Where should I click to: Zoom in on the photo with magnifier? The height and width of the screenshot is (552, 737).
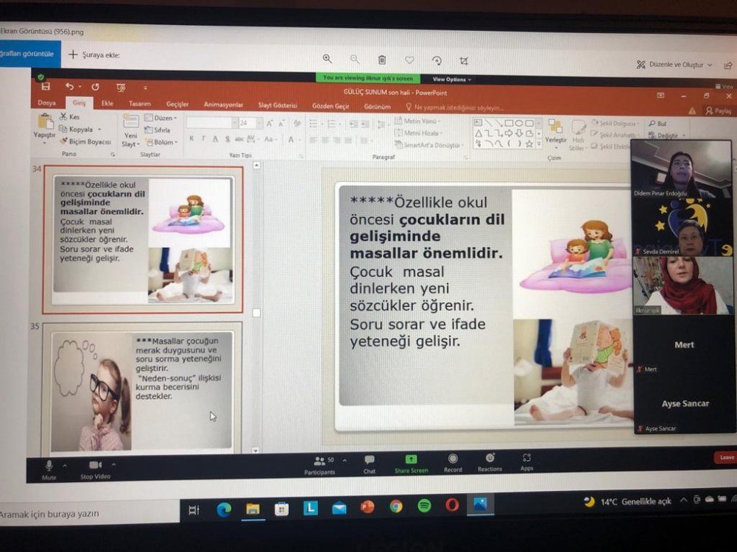327,59
